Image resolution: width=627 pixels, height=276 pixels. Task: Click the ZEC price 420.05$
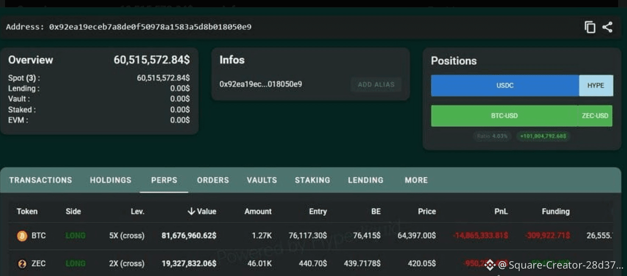422,264
